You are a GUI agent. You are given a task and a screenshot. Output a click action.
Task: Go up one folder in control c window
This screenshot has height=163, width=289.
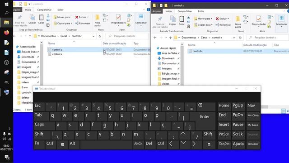point(30,36)
